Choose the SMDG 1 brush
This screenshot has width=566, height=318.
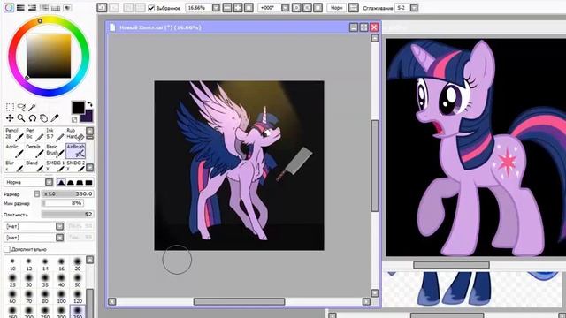coord(55,165)
